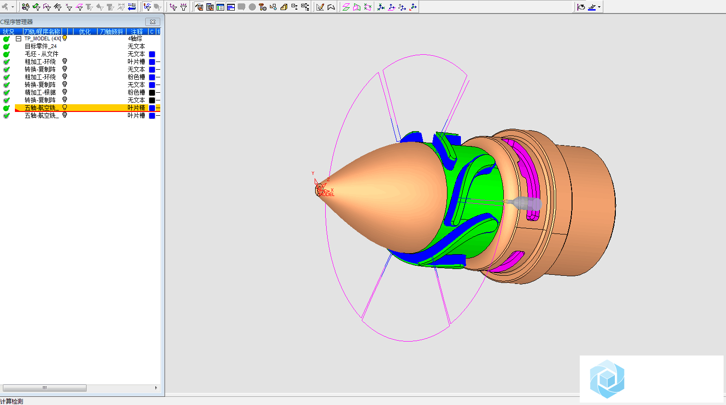Toggle lightbulb of 粗加工-环绕 row with 粉色槽 comment
Screen dimensions: 726x405
(x=64, y=76)
